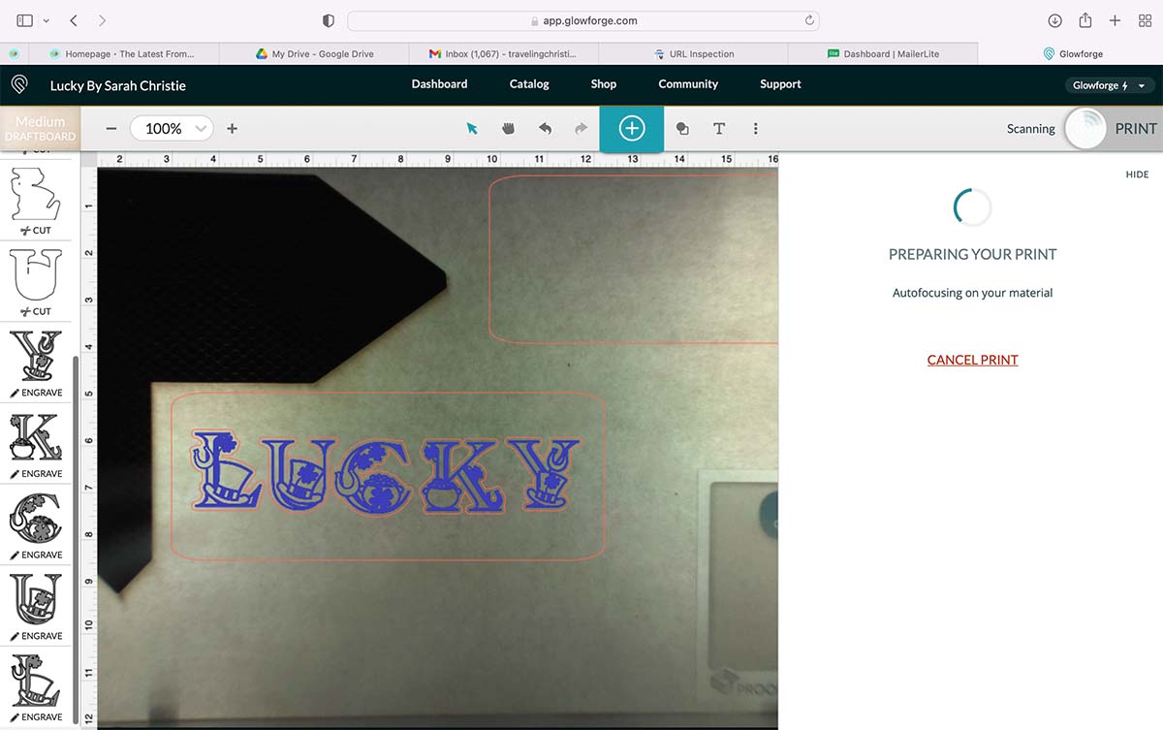
Task: Click the app.glowforge.com address bar
Action: [x=583, y=20]
